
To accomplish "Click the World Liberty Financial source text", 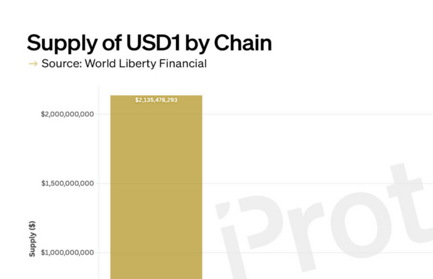I will pyautogui.click(x=145, y=63).
